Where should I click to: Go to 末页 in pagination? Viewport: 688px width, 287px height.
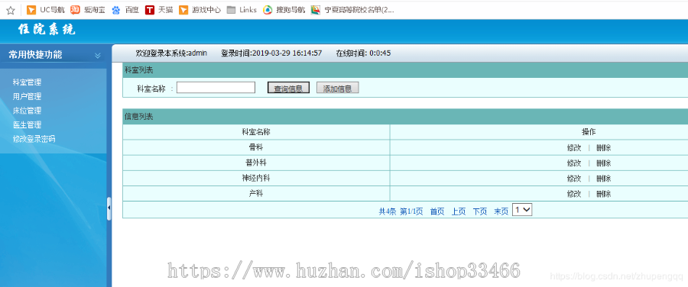coord(501,211)
